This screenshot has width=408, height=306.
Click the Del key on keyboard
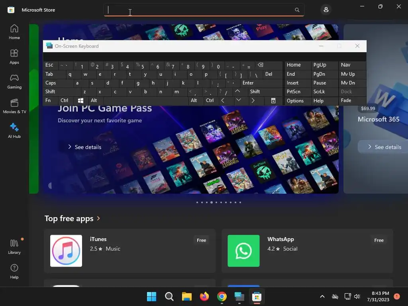[x=273, y=74]
